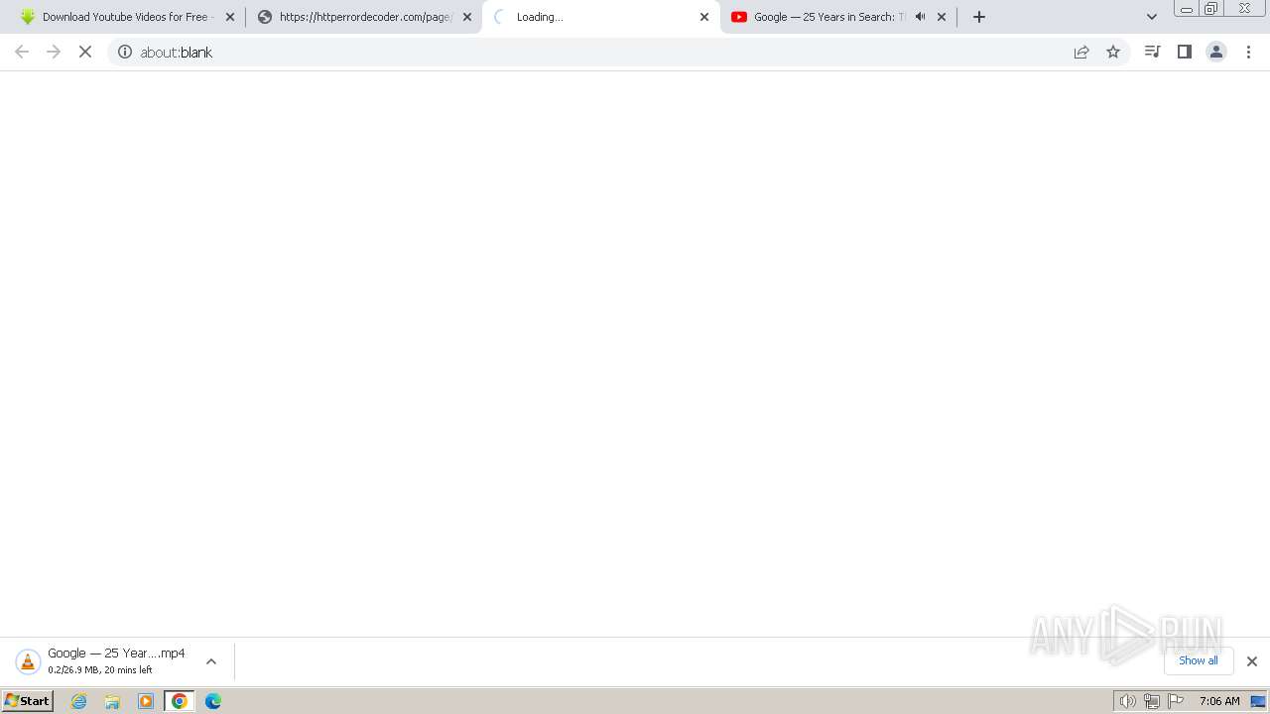Show all downloads
This screenshot has width=1270, height=714.
(x=1199, y=660)
